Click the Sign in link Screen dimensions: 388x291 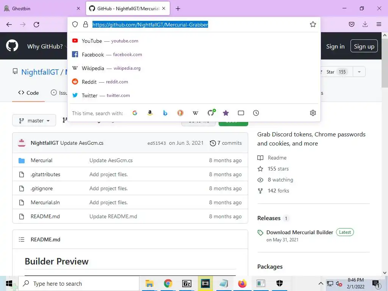(x=335, y=46)
